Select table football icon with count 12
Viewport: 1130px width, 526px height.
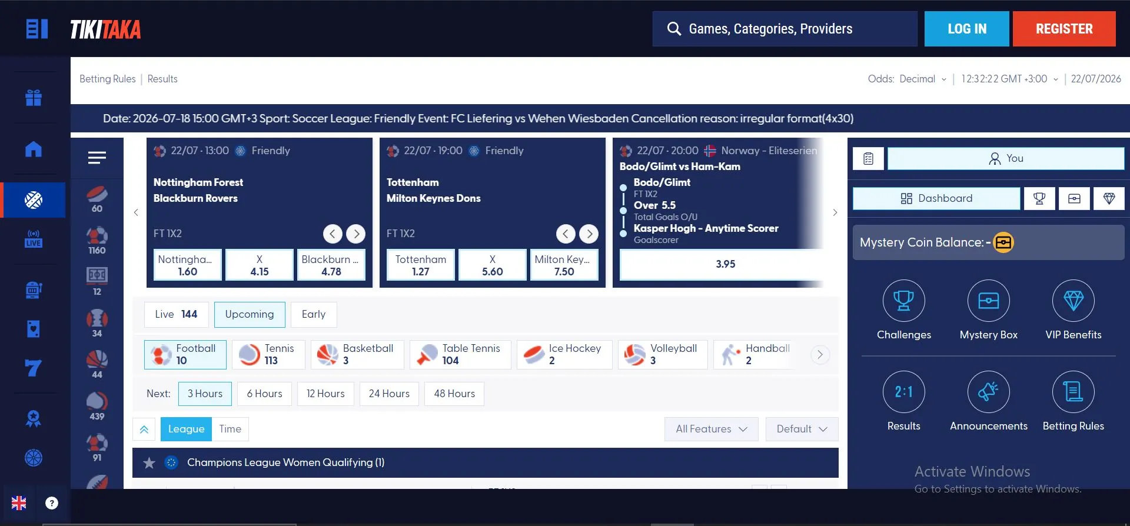97,282
